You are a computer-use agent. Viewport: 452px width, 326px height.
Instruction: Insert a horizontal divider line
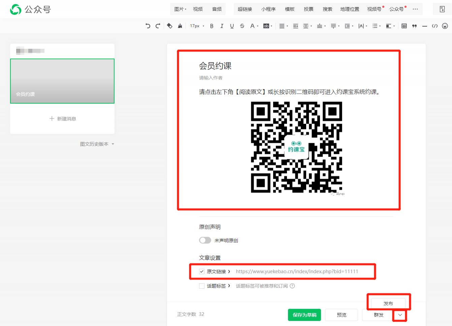(x=424, y=26)
